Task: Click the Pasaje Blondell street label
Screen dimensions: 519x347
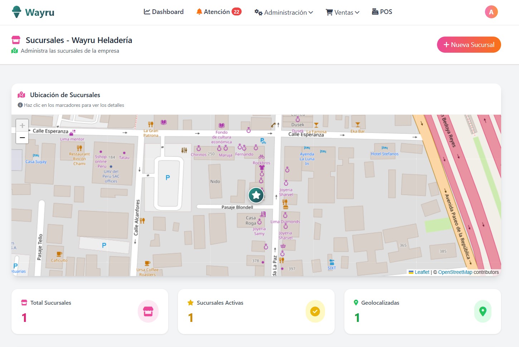Action: click(x=237, y=207)
